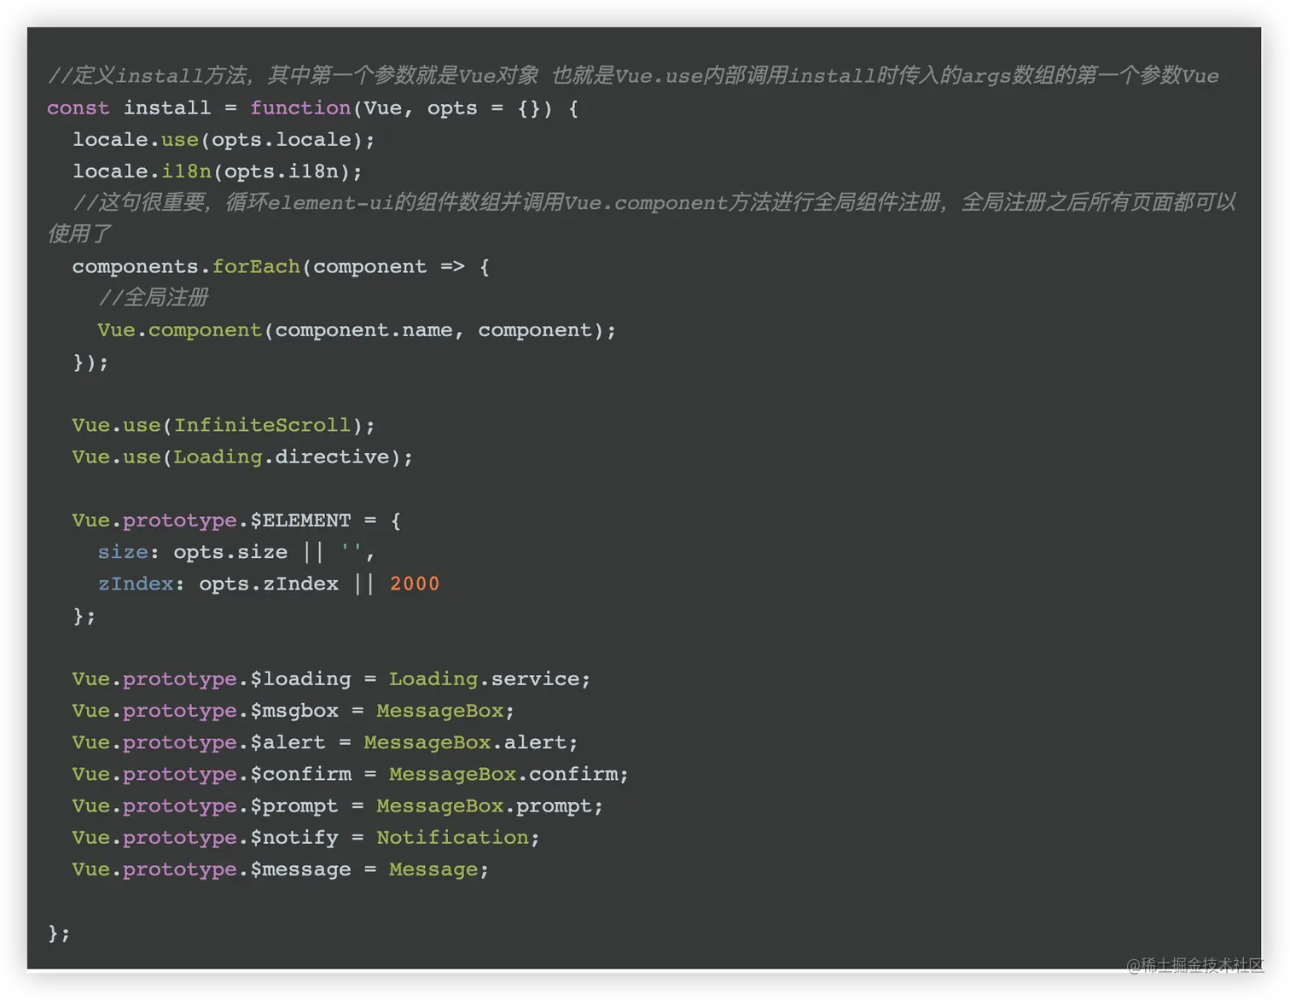Click the 'components.forEach(component => {' line
This screenshot has width=1290, height=1000.
(x=281, y=267)
